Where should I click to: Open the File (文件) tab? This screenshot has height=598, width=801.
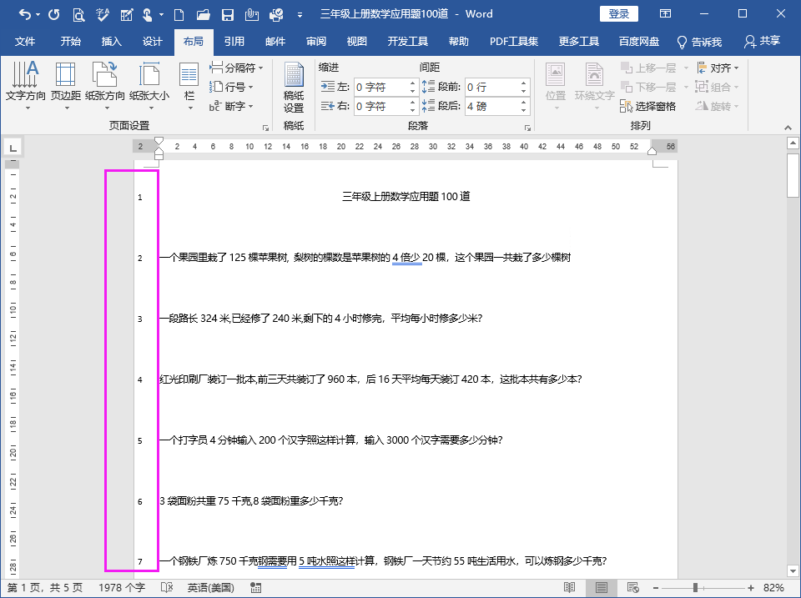tap(25, 42)
